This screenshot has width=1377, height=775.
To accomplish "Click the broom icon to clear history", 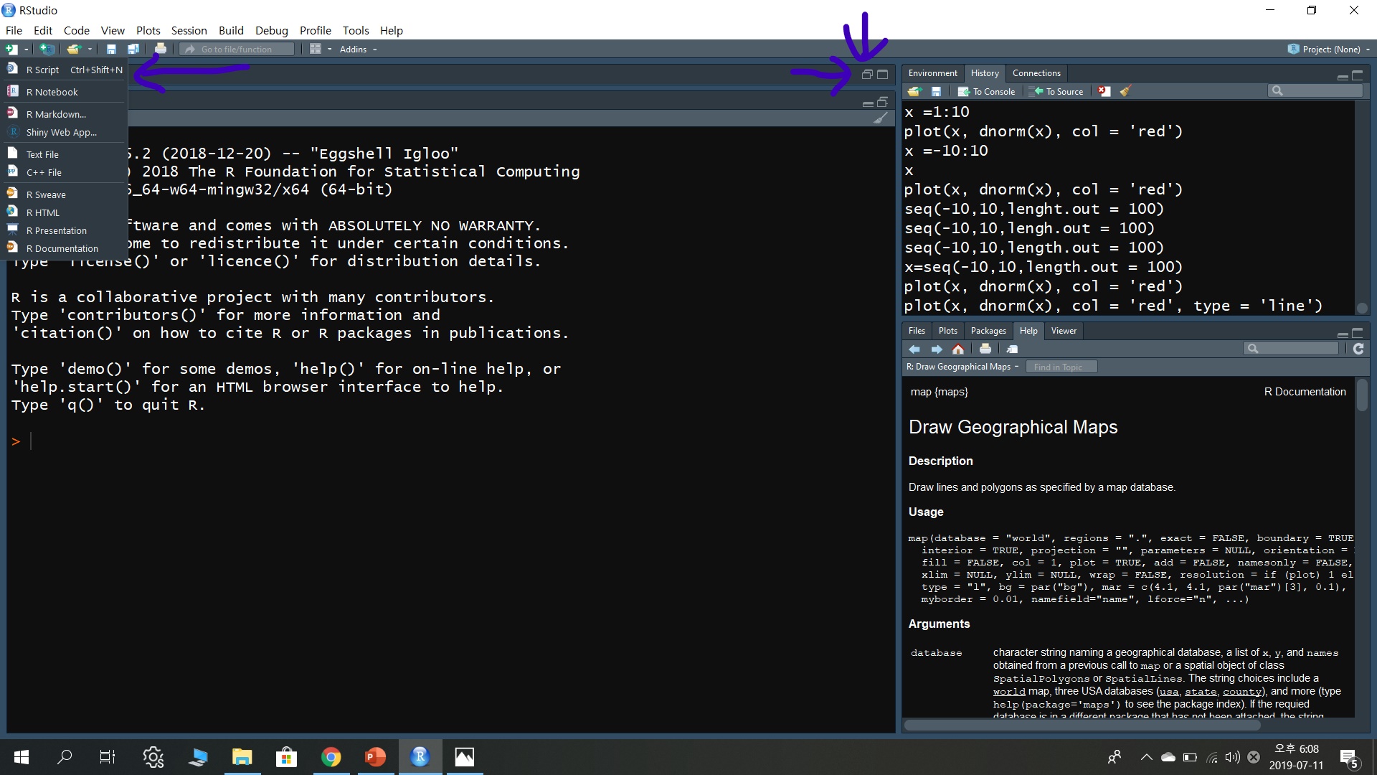I will click(x=1125, y=91).
